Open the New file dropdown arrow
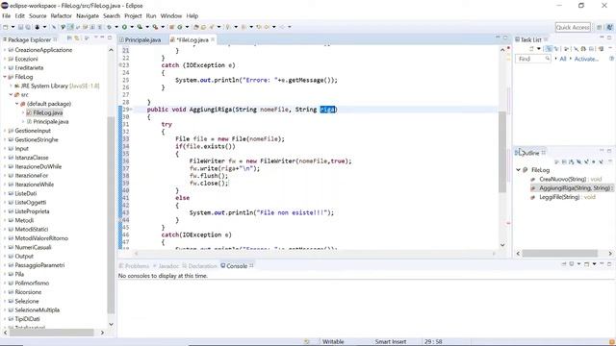The width and height of the screenshot is (616, 346). tap(13, 27)
